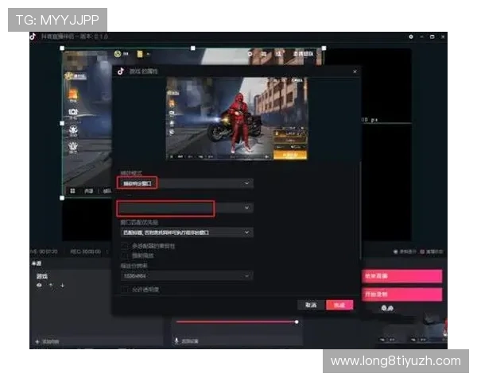Move the 游戏 source down with arrow
Screen dimensions: 477x381
pyautogui.click(x=62, y=285)
